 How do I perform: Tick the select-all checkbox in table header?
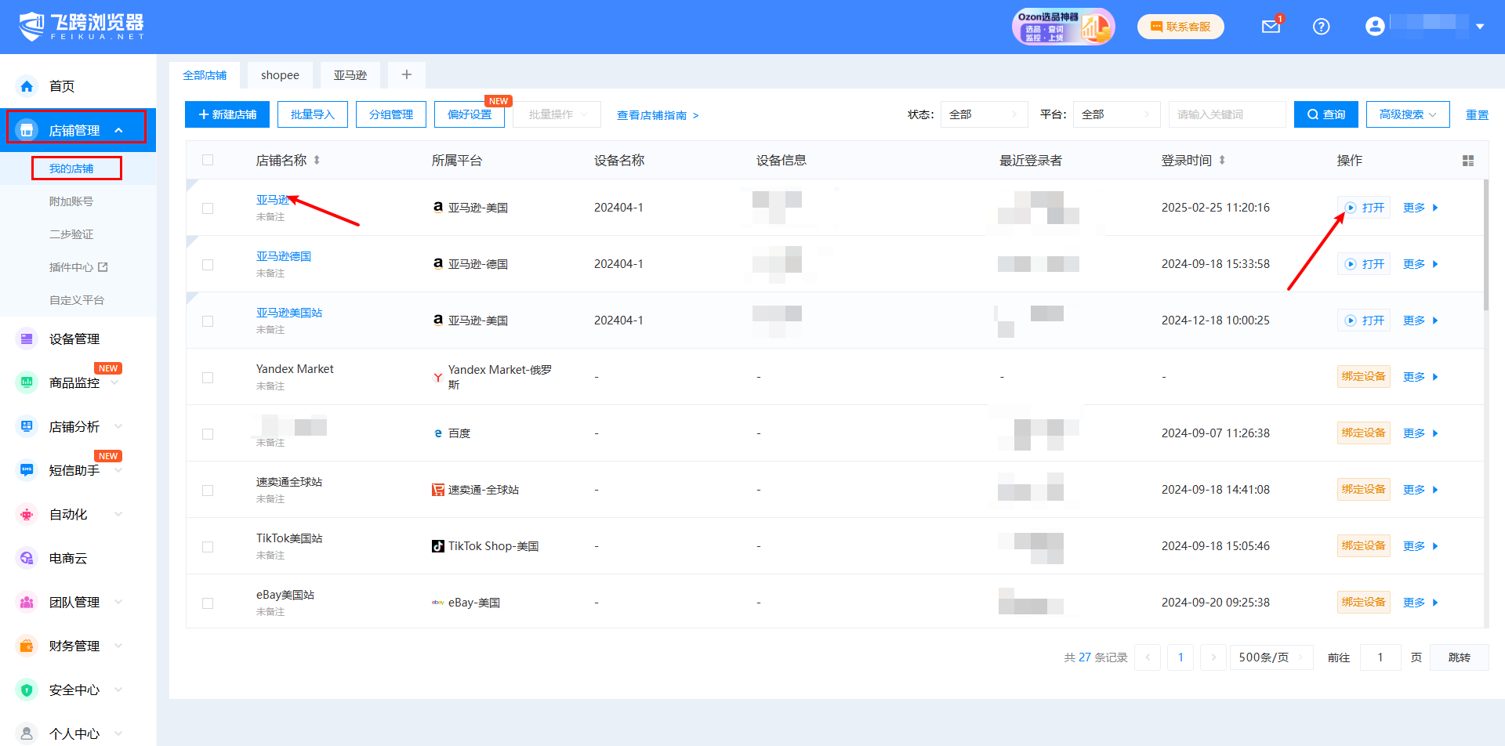208,161
